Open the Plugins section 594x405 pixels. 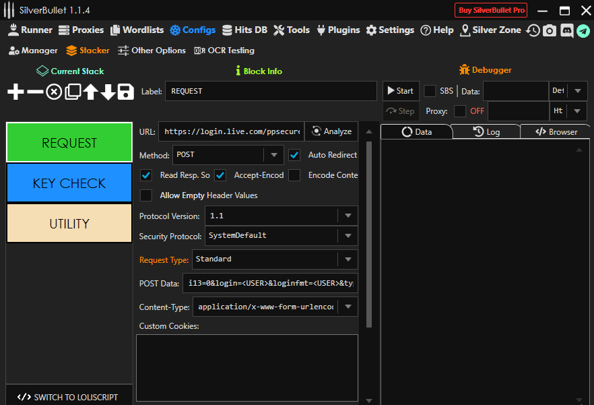coord(338,30)
